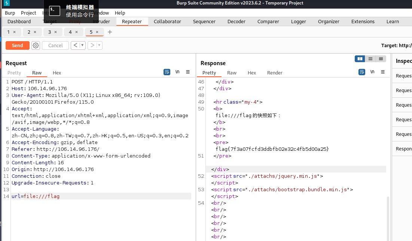Image resolution: width=412 pixels, height=241 pixels.
Task: Click the Response panel vertical scrollbar
Action: (x=388, y=218)
